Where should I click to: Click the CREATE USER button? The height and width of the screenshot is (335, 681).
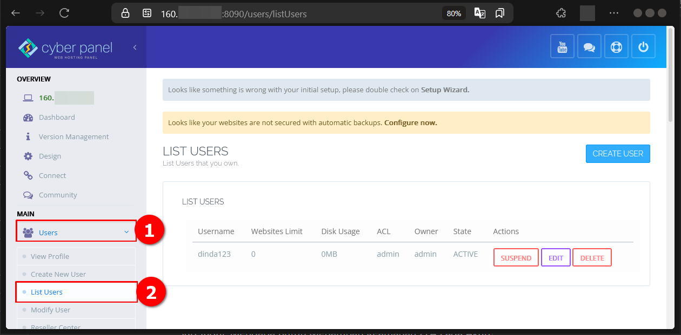(618, 154)
